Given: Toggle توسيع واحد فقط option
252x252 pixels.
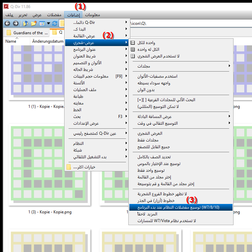Looking at the screenshot, I should point(181,170).
